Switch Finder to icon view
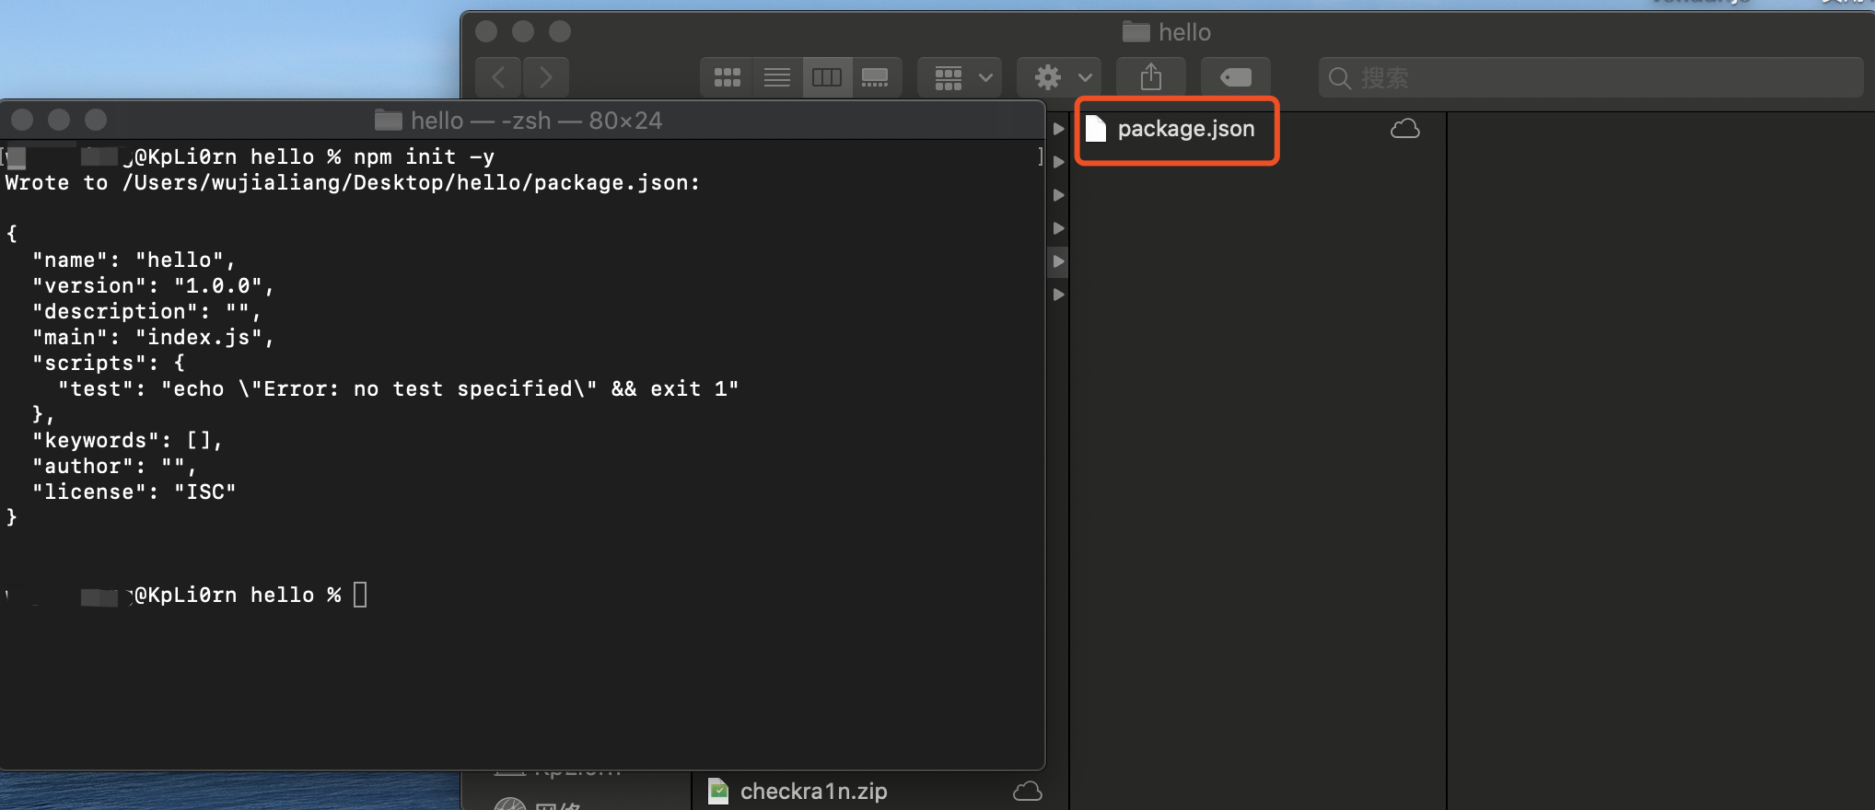Viewport: 1875px width, 810px height. tap(727, 77)
